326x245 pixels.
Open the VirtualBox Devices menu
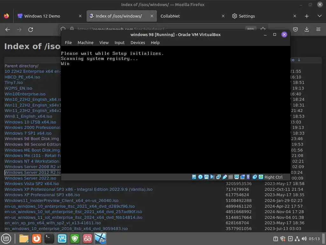[x=138, y=42]
